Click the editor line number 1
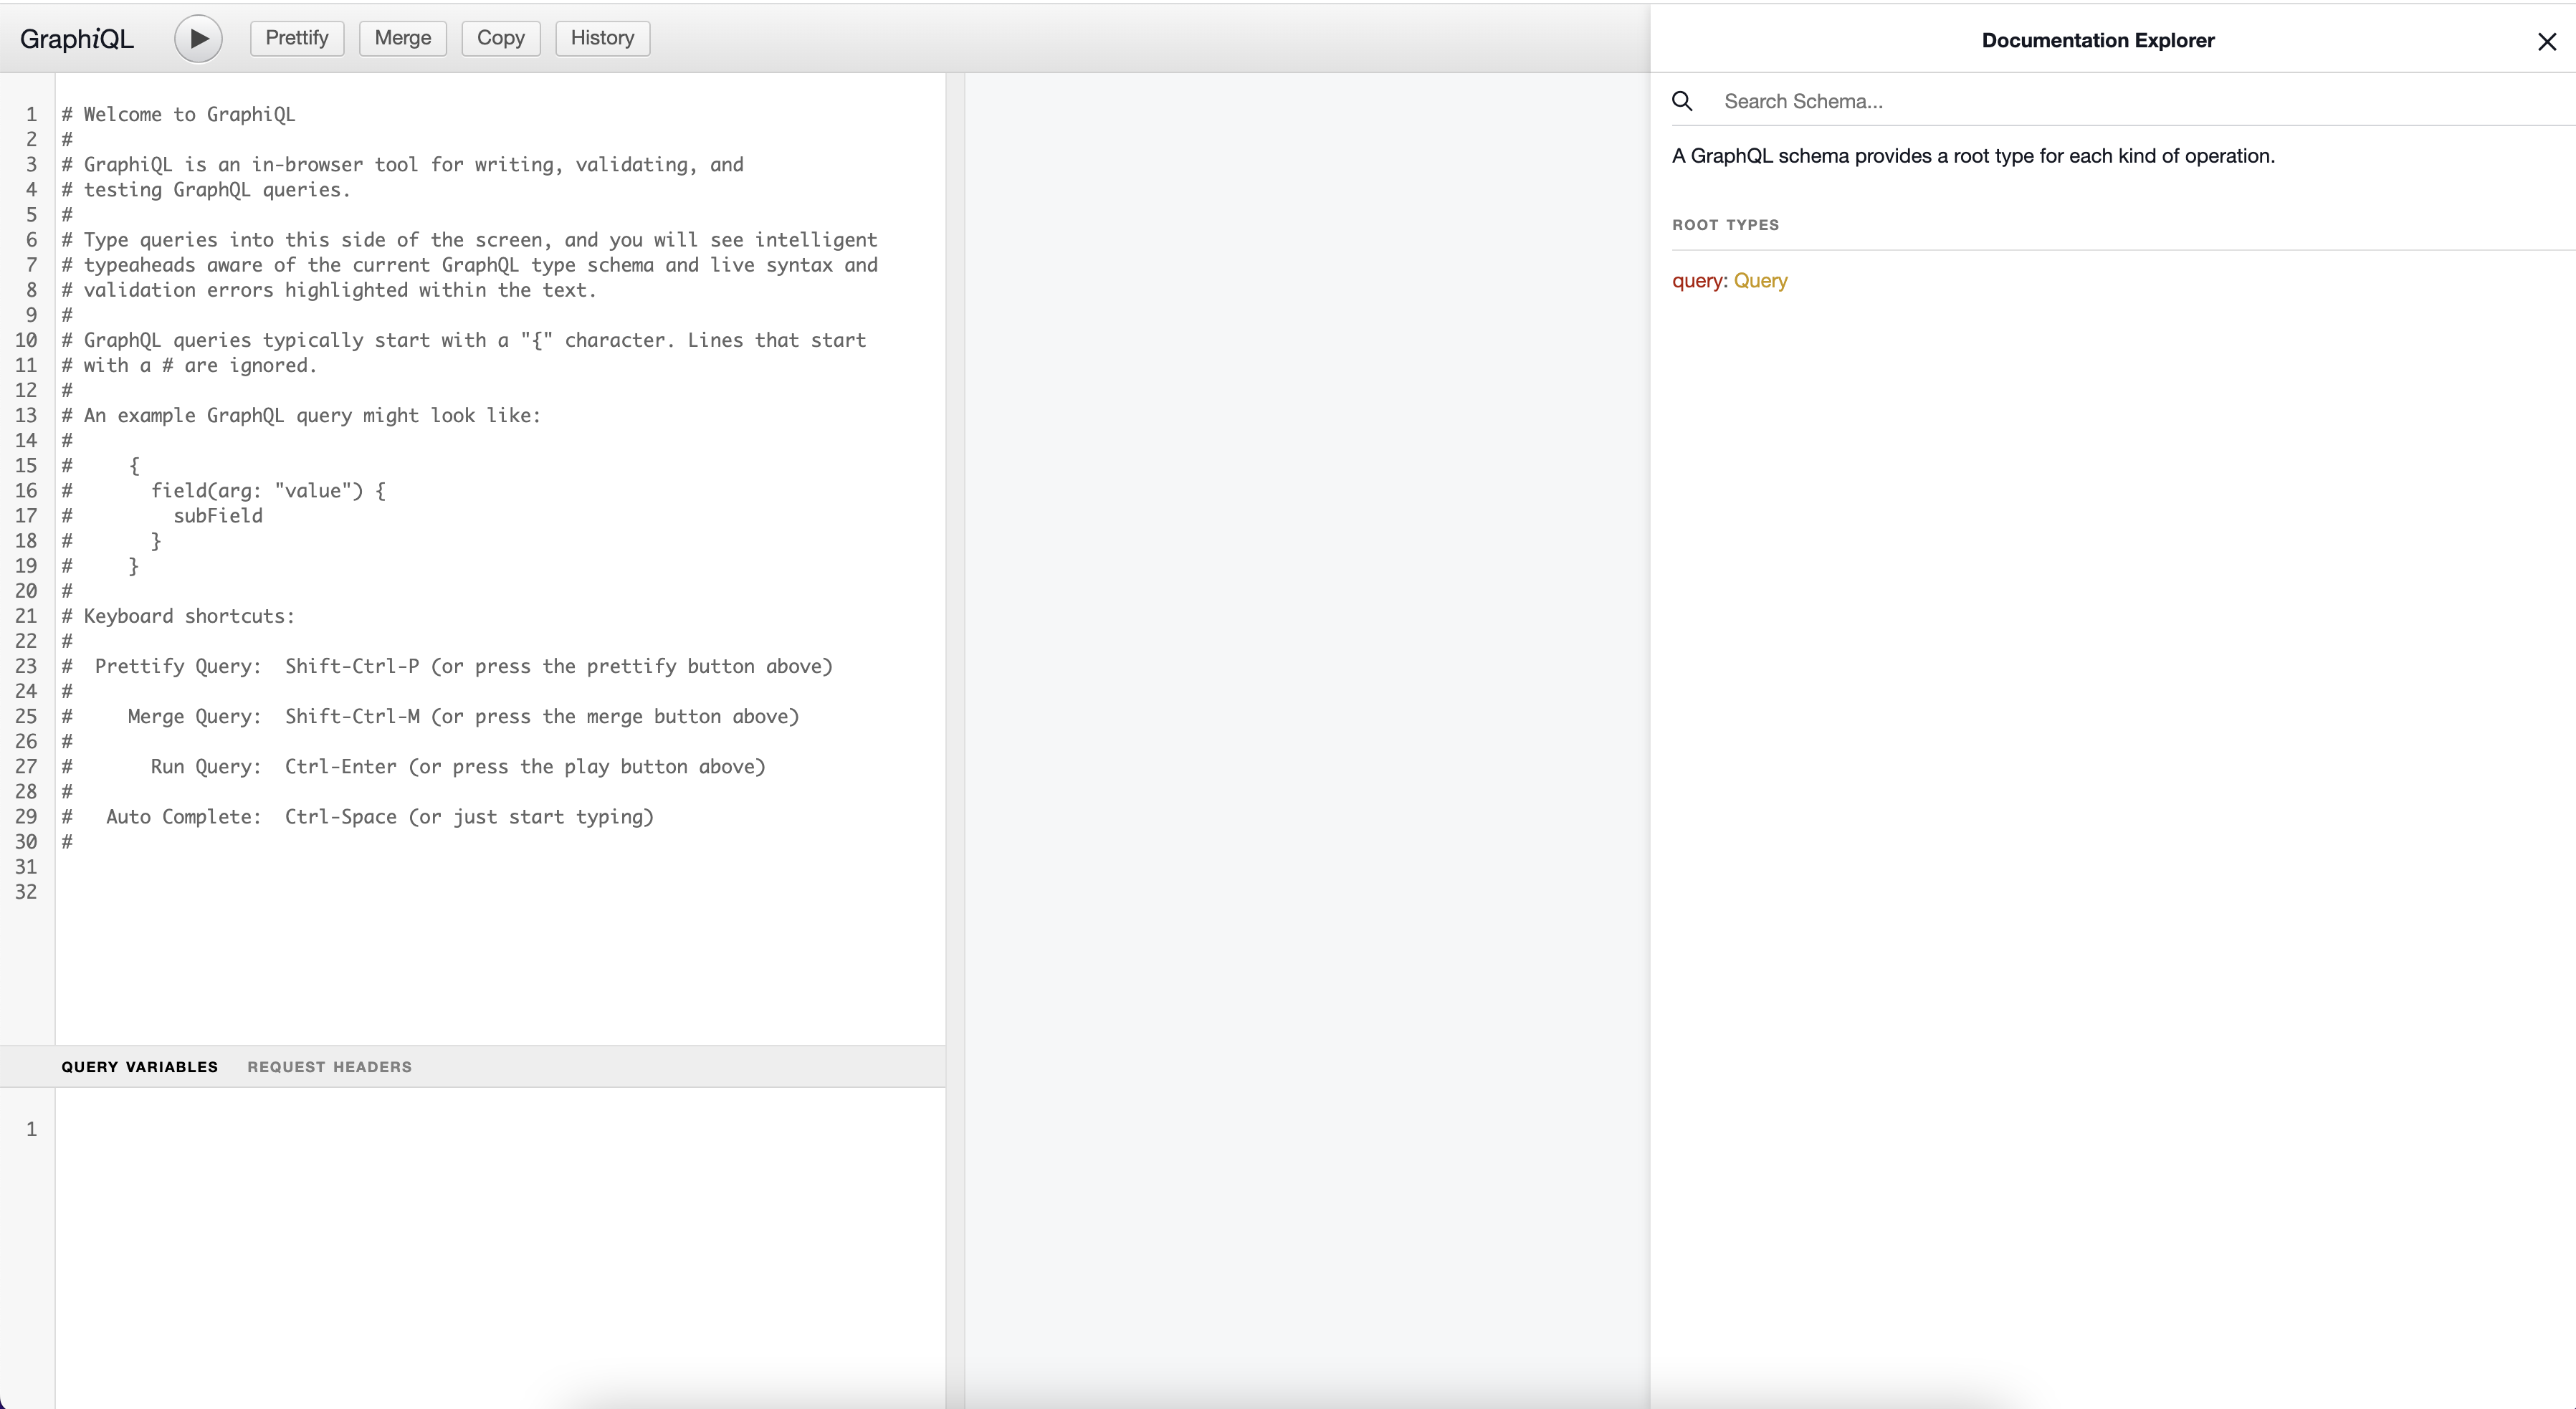This screenshot has width=2576, height=1409. [32, 113]
